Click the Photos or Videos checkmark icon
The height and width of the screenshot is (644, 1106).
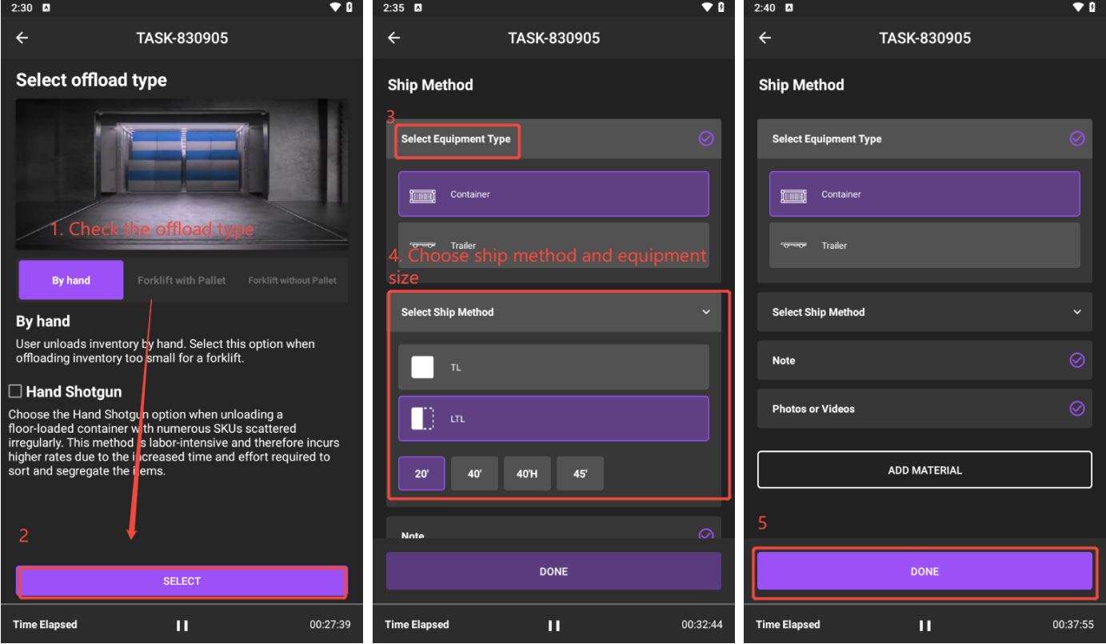click(x=1076, y=409)
